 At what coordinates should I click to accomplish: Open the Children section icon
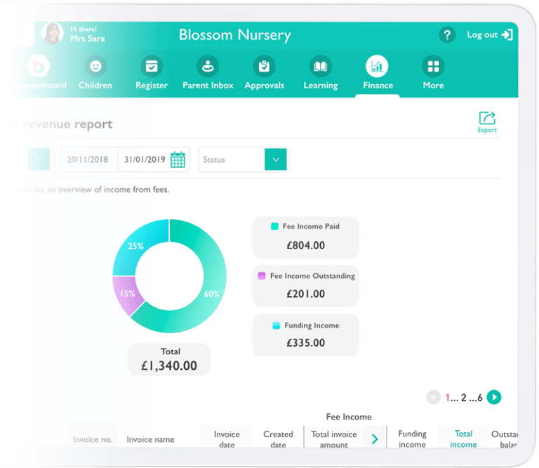[95, 67]
